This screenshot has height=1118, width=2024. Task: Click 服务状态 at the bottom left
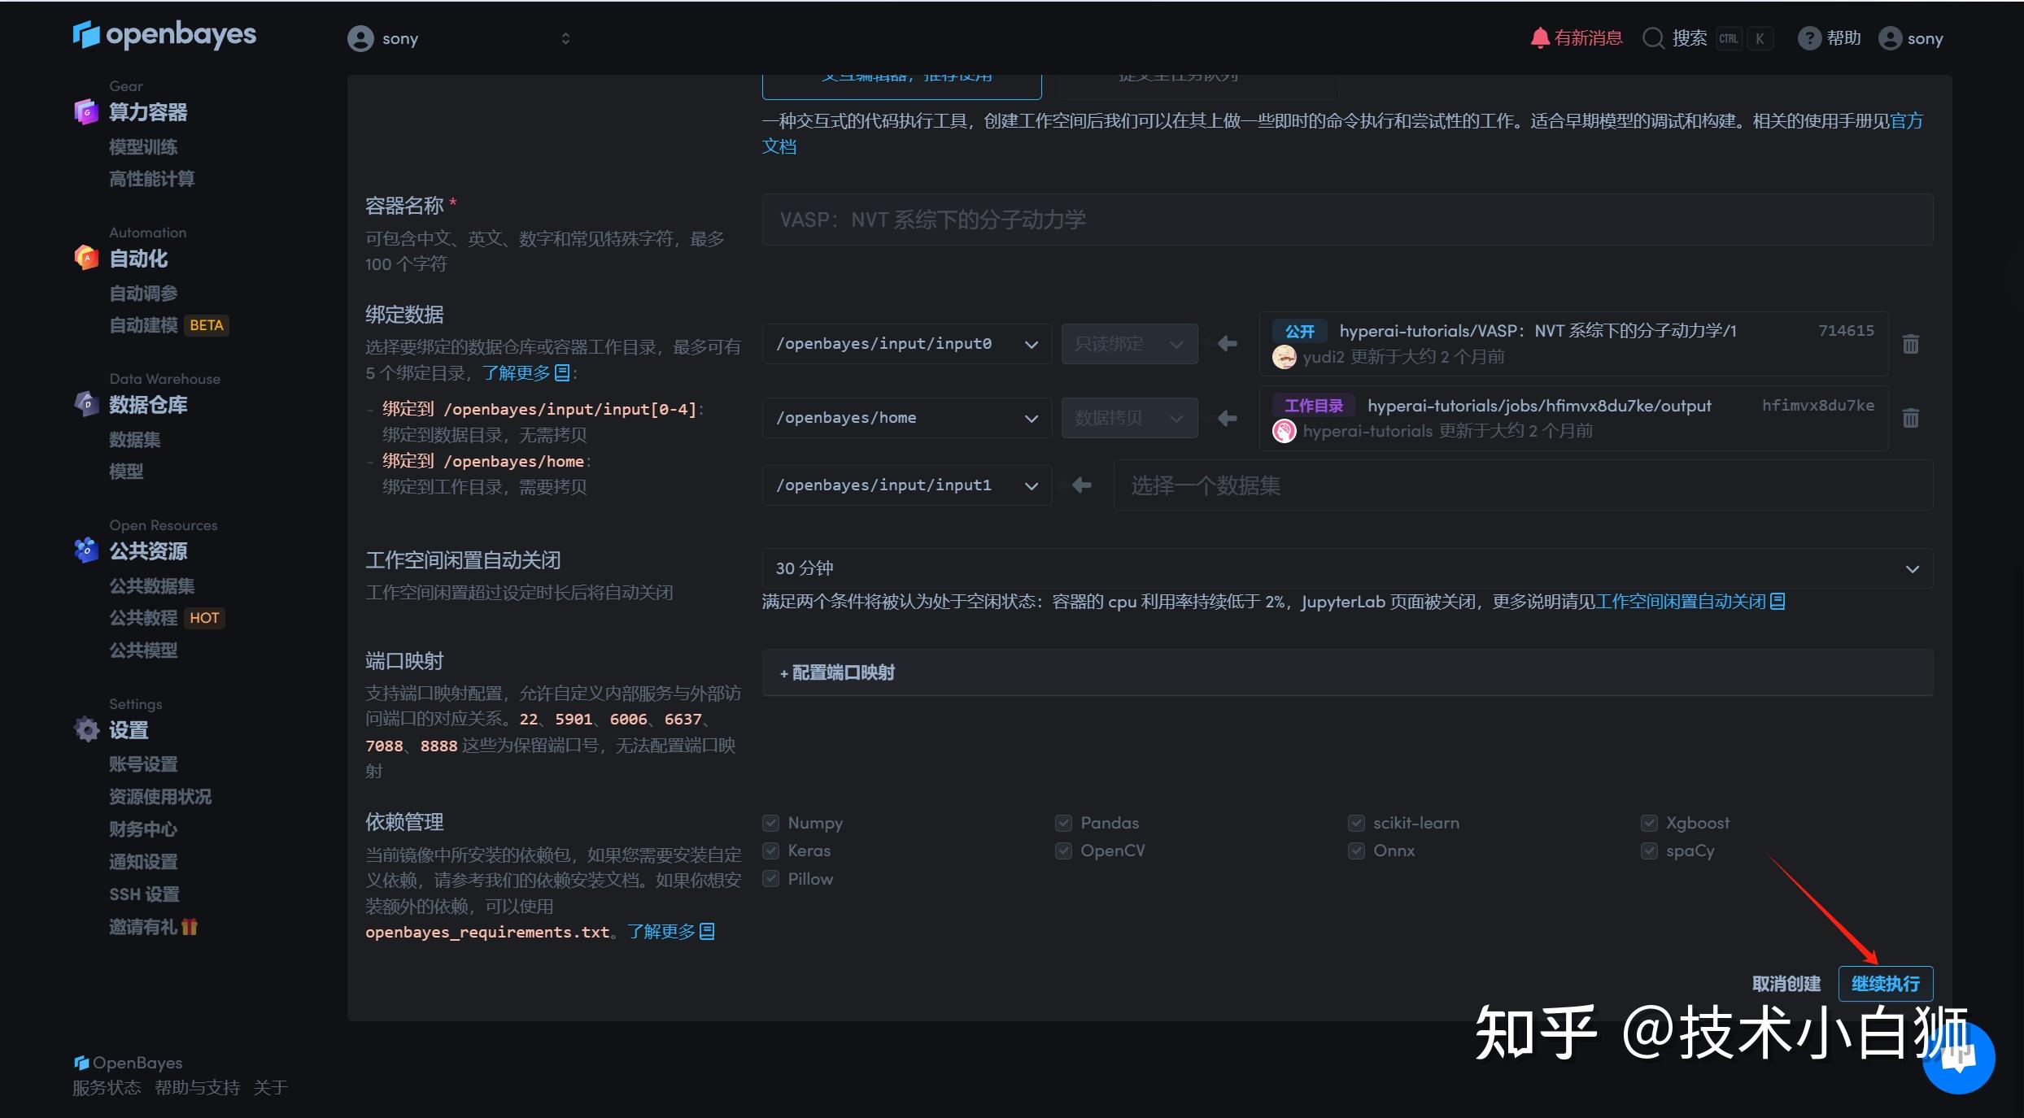click(106, 1087)
